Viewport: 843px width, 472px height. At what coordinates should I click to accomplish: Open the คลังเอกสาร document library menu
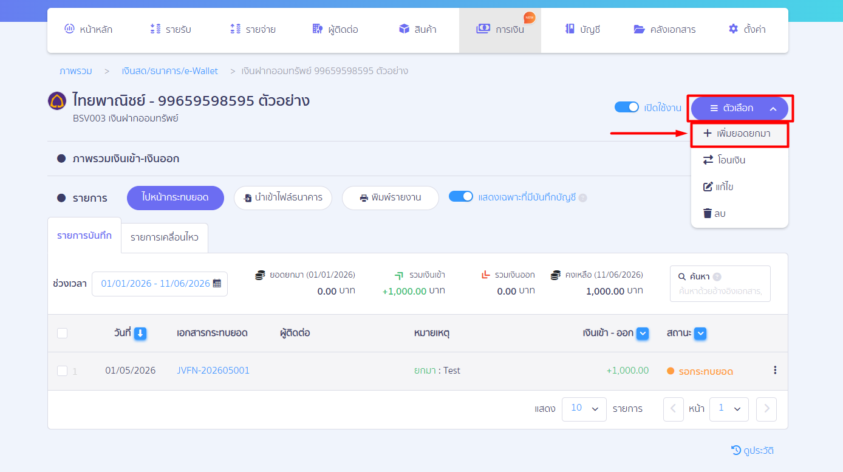(664, 29)
